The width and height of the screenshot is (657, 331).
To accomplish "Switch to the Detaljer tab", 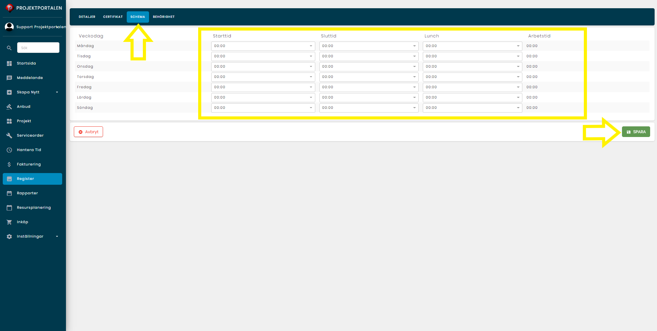I will (87, 17).
